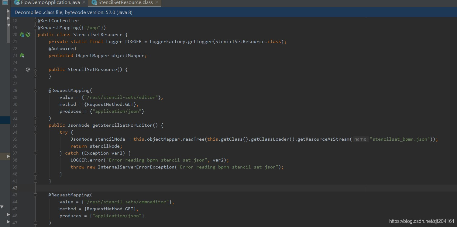Image resolution: width=457 pixels, height=227 pixels.
Task: Close the StencilSetResource.class tab
Action: pos(156,2)
